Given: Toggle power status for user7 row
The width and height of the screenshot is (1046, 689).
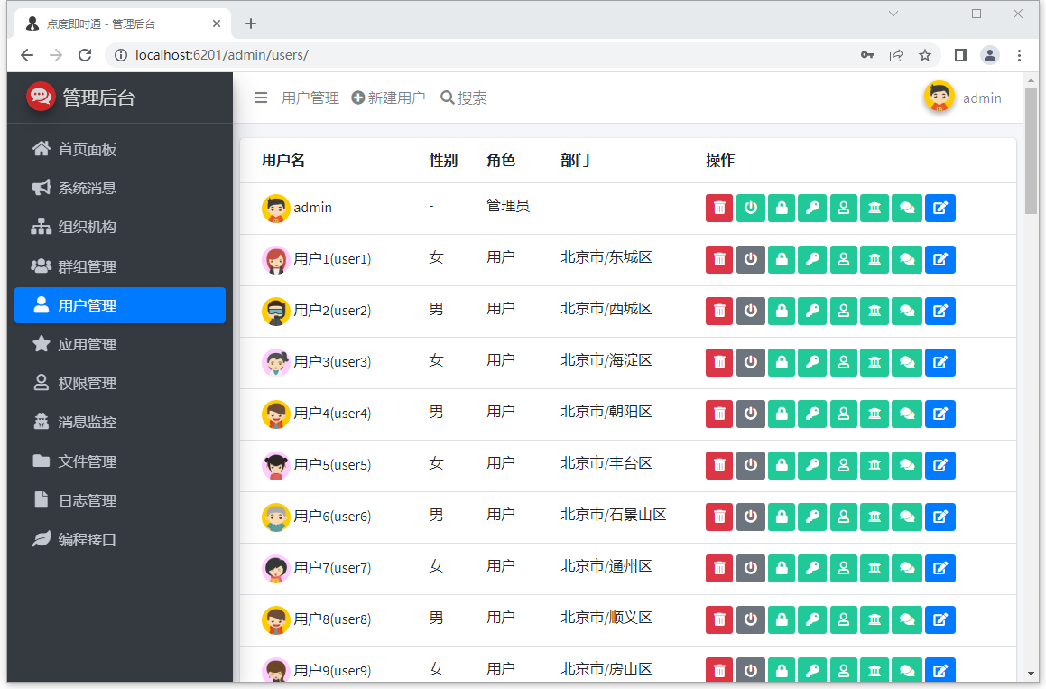Looking at the screenshot, I should [x=751, y=567].
